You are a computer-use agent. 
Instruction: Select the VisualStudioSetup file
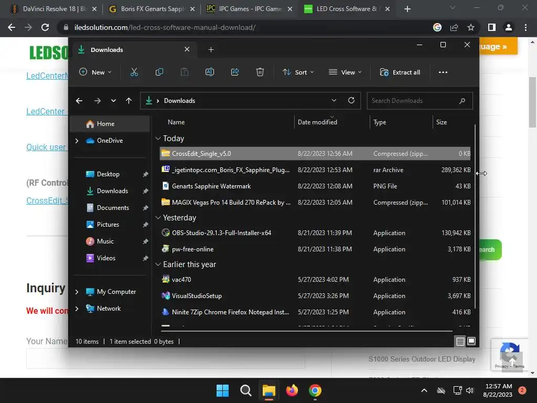tap(315, 296)
